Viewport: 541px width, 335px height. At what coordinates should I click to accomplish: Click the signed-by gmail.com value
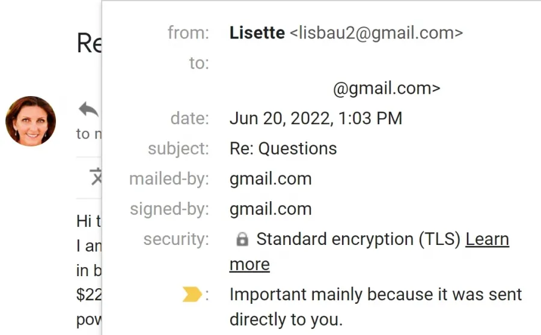(270, 209)
